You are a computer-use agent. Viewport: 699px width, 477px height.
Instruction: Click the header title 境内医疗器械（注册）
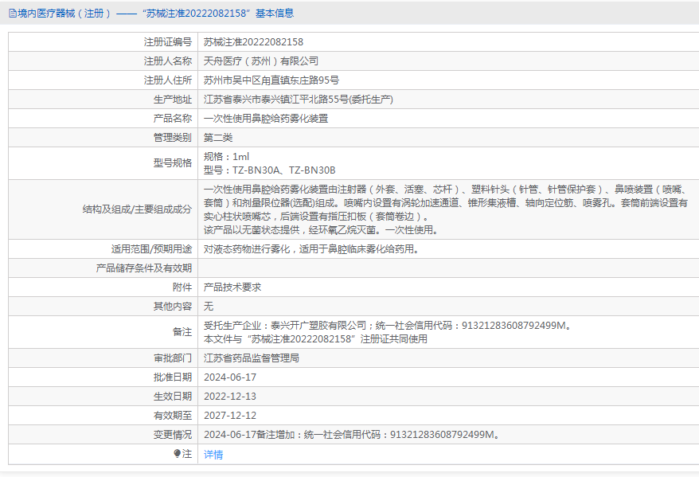[64, 14]
